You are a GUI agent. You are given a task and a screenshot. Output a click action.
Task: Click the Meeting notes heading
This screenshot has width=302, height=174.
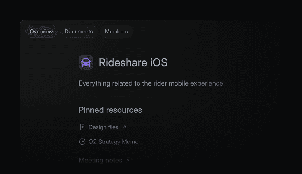[100, 160]
